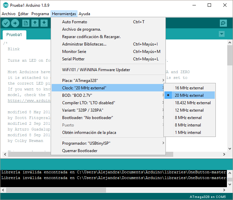Click the Save sketch down-arrow icon
Screen dimensions: 233x200
tap(44, 23)
